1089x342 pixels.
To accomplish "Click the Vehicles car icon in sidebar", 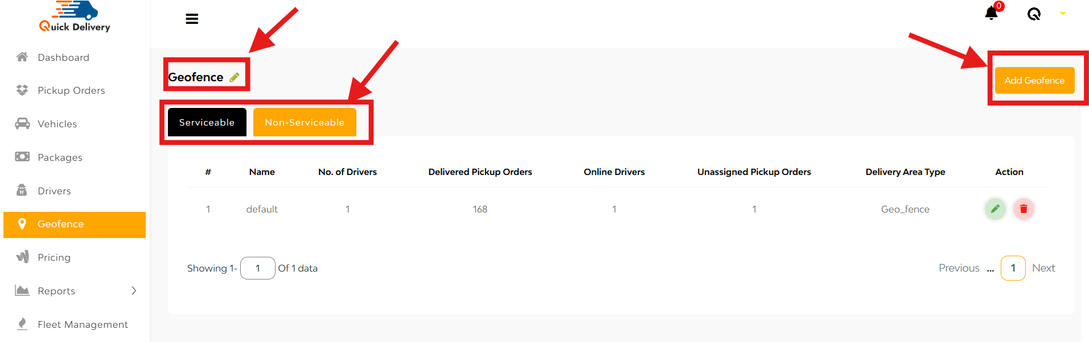I will point(22,123).
